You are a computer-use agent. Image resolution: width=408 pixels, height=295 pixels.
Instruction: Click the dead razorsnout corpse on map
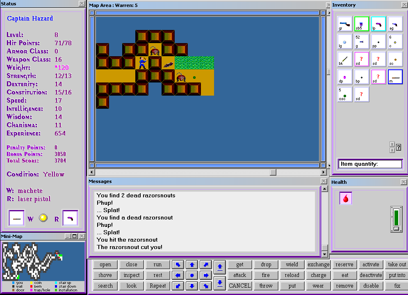pos(168,64)
